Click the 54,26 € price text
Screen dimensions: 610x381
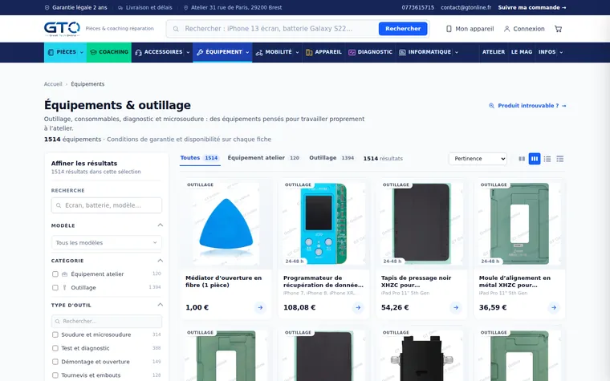pos(395,307)
